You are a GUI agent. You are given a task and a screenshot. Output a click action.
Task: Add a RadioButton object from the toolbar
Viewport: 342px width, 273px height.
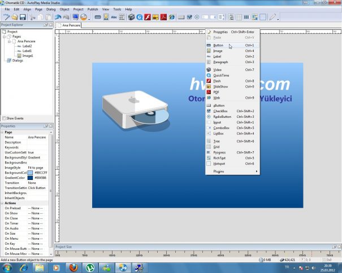tap(197, 17)
